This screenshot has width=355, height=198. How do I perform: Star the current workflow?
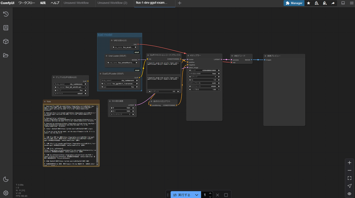point(308,3)
